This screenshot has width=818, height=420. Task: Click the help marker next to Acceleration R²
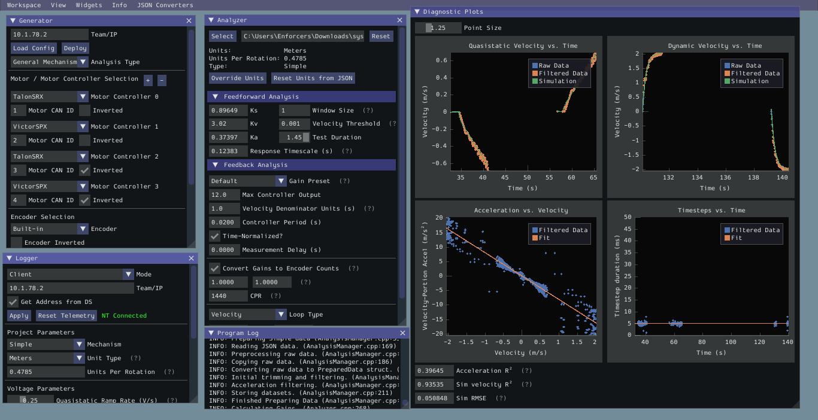(x=526, y=370)
